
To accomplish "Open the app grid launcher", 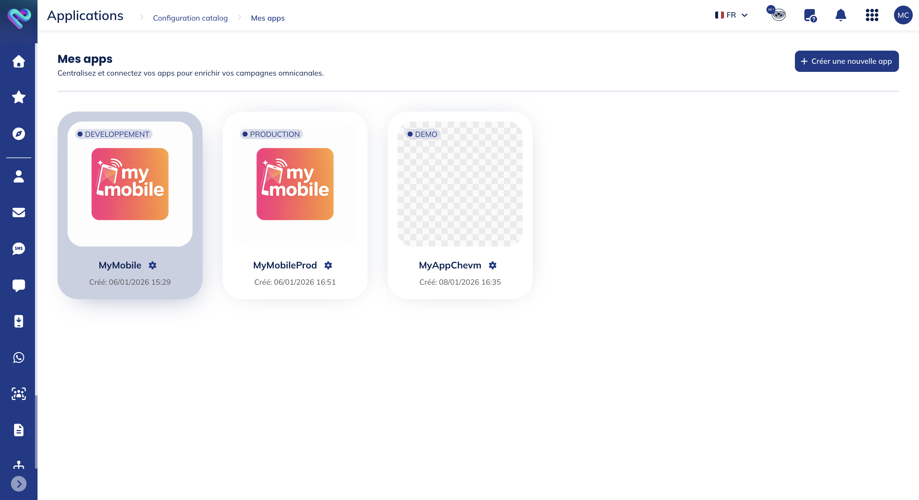I will pos(871,15).
